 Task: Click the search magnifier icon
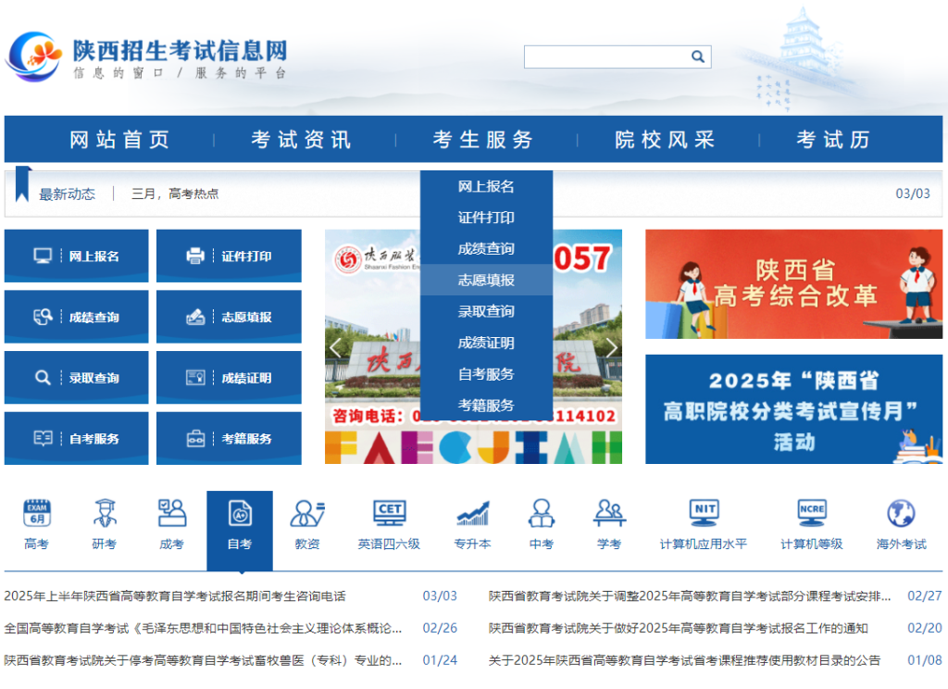pyautogui.click(x=698, y=57)
